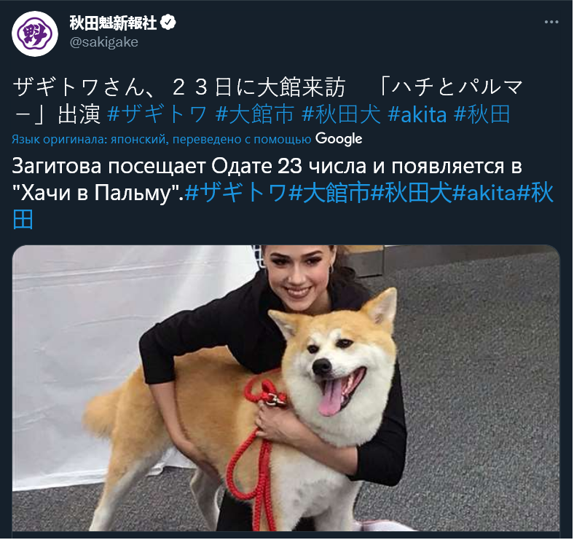574x540 pixels.
Task: Click the translated Russian tweet text
Action: [x=267, y=179]
